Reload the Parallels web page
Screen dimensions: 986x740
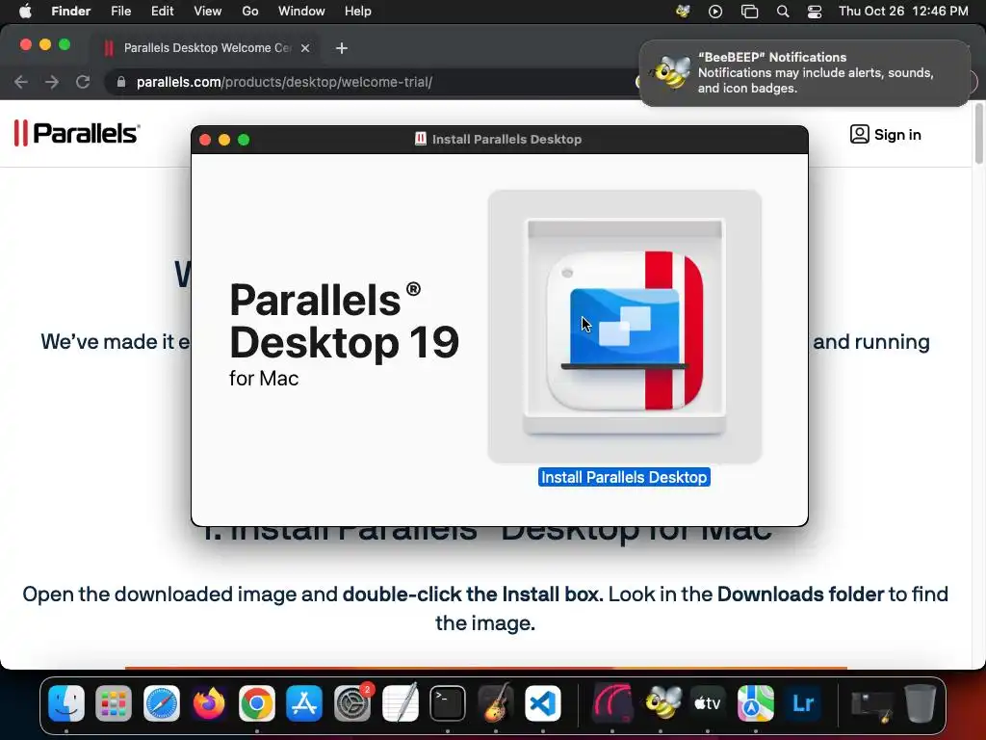[83, 82]
